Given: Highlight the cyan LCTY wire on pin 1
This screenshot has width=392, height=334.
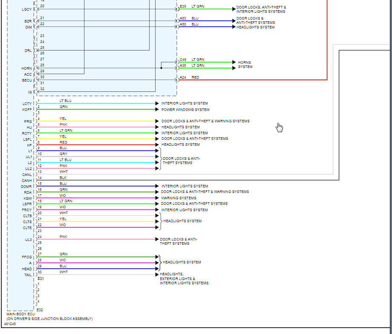Looking at the screenshot, I should click(x=96, y=103).
